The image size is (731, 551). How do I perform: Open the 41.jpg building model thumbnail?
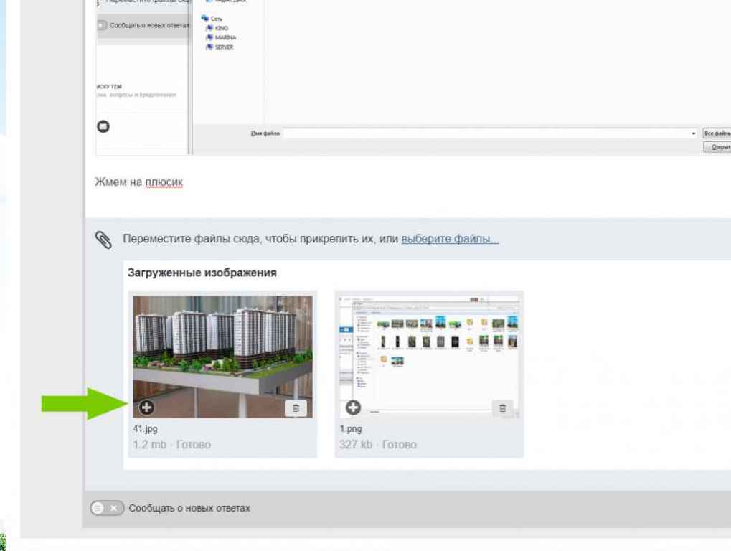[x=223, y=357]
